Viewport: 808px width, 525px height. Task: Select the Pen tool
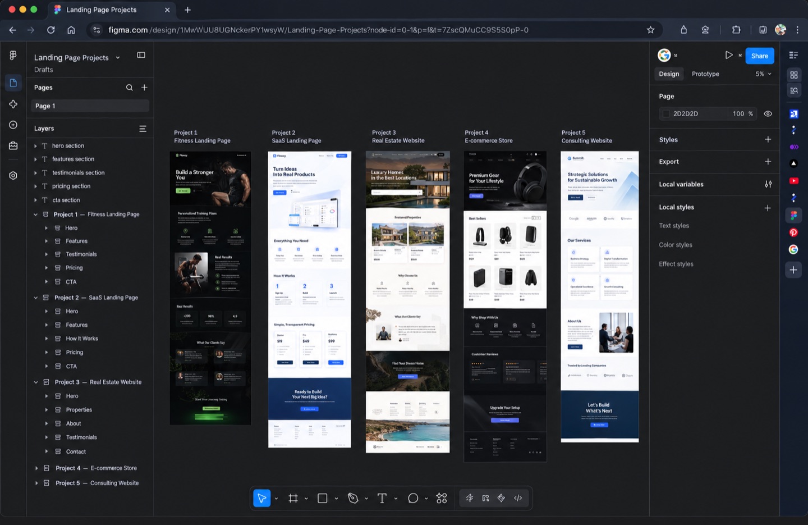click(x=353, y=498)
